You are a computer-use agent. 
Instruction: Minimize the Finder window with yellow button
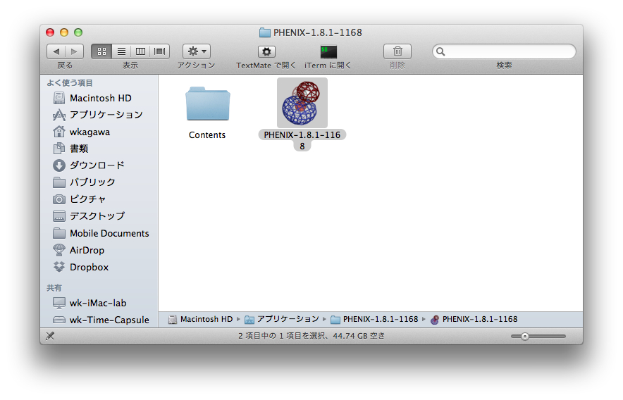64,32
